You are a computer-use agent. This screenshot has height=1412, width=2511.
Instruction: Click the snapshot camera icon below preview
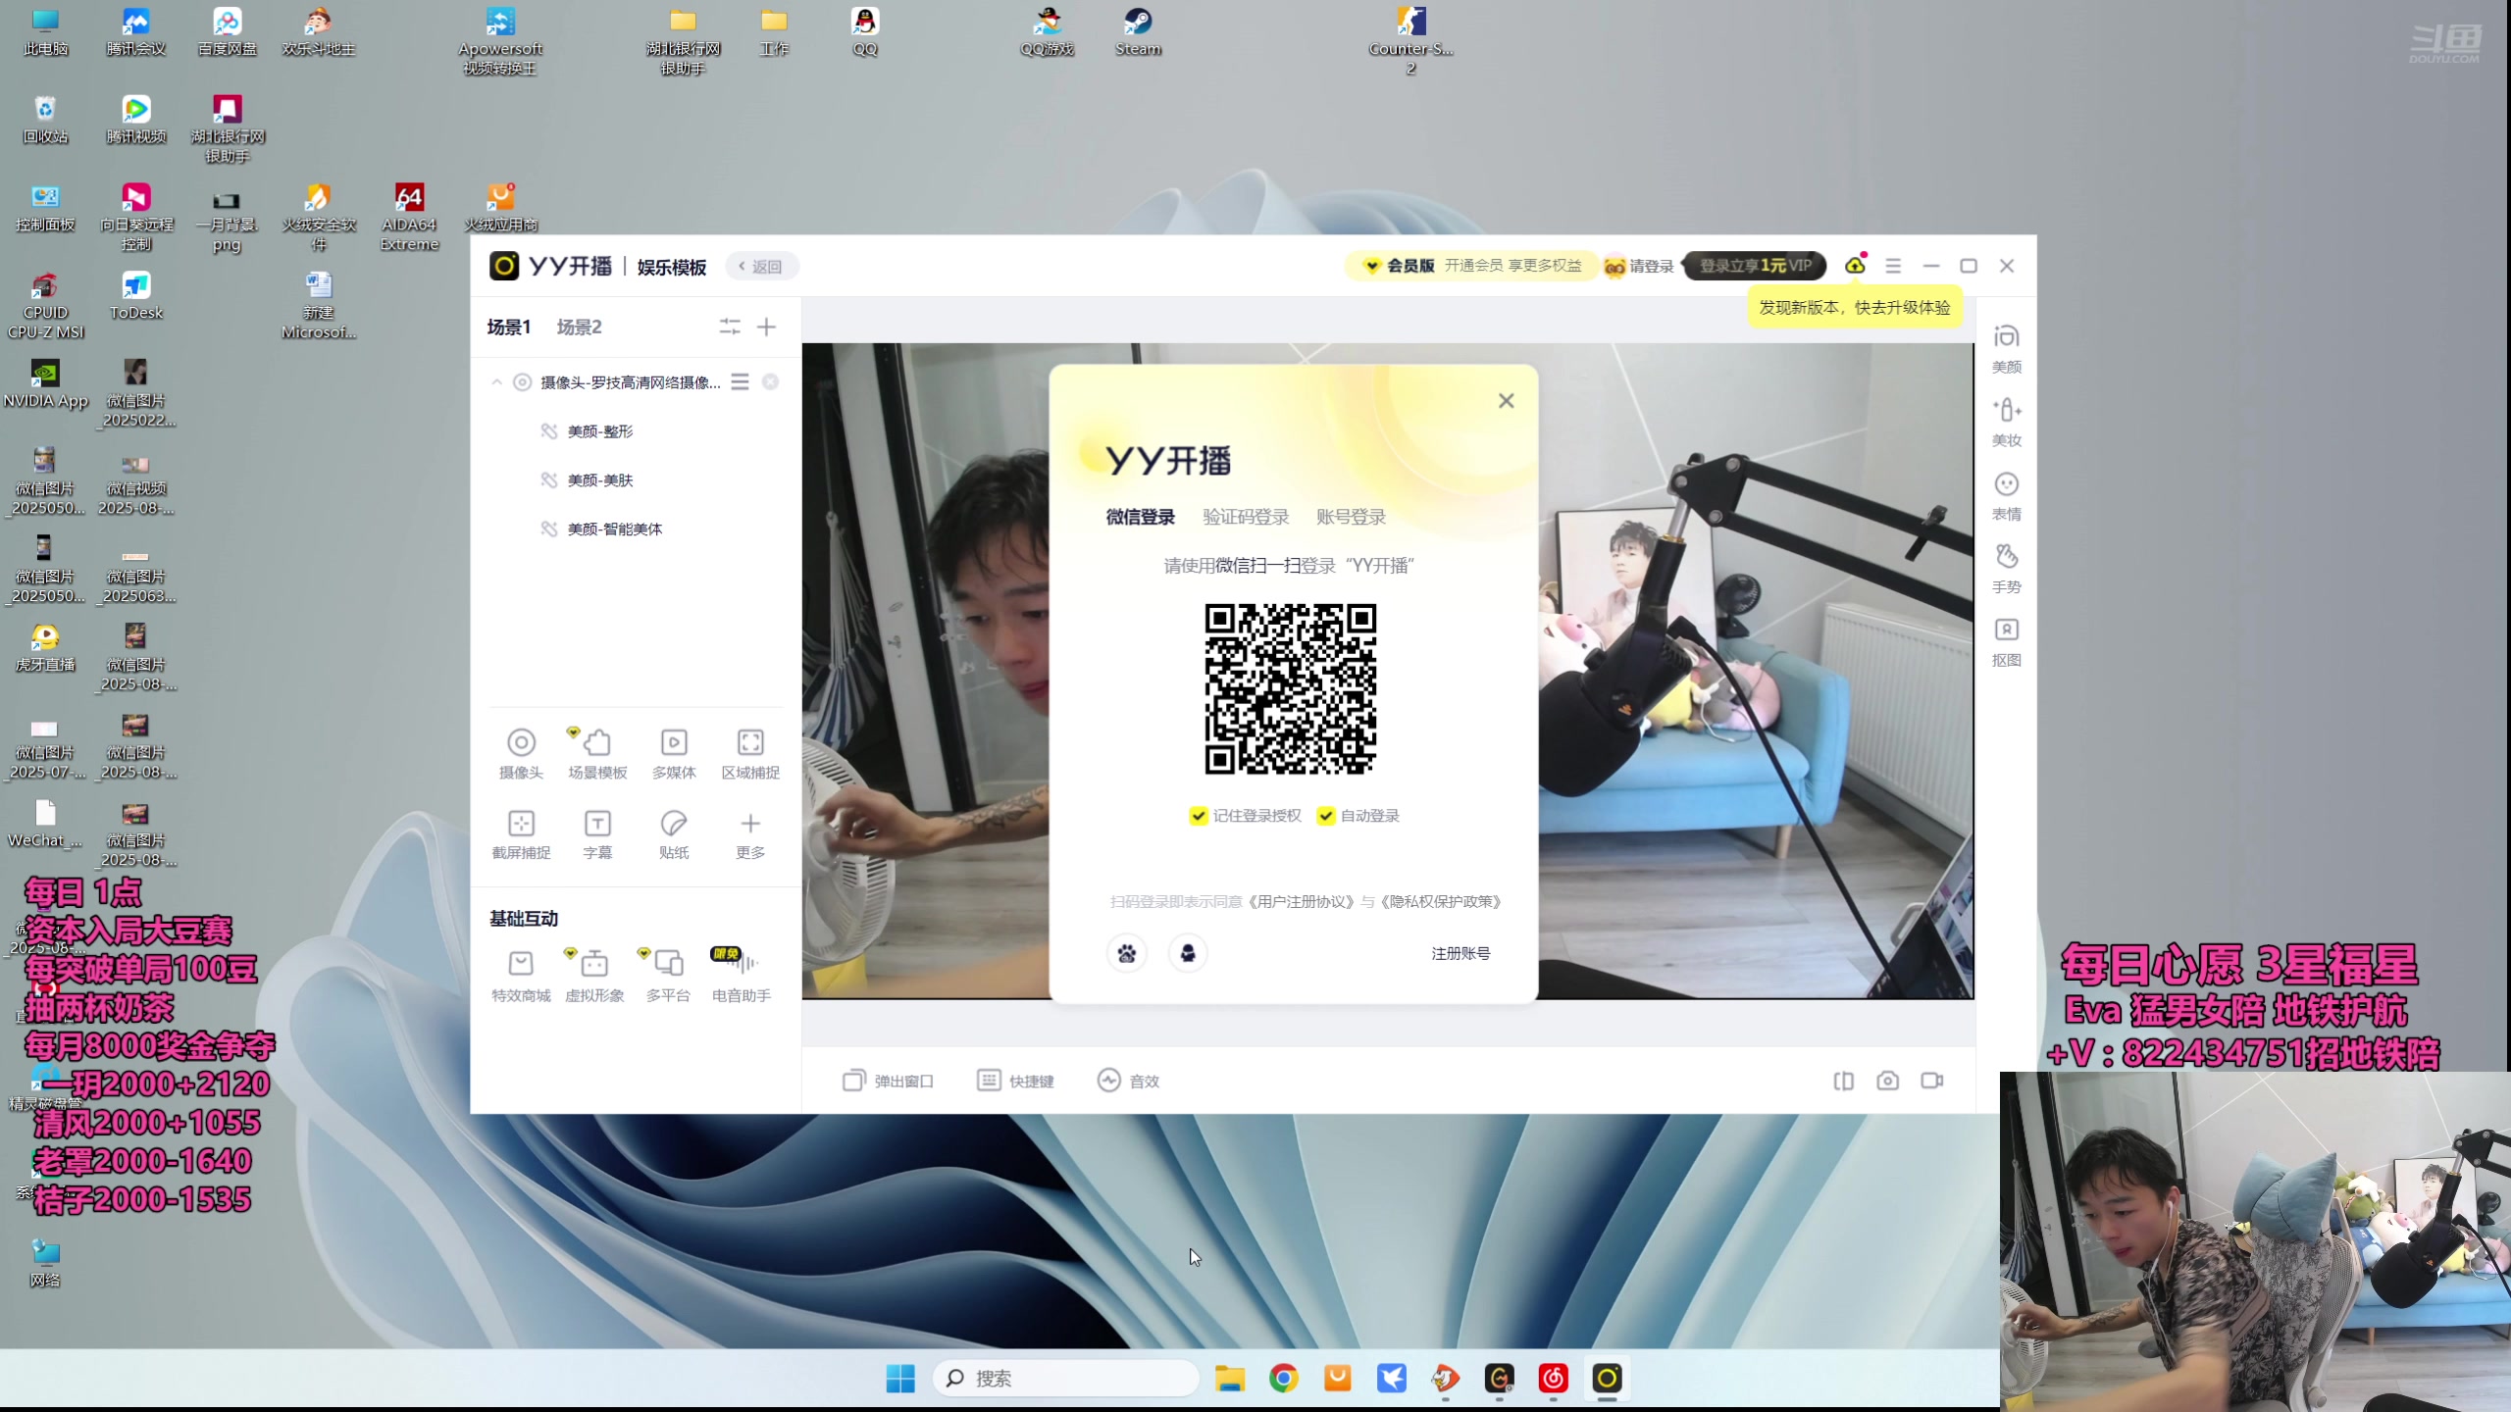(1887, 1081)
